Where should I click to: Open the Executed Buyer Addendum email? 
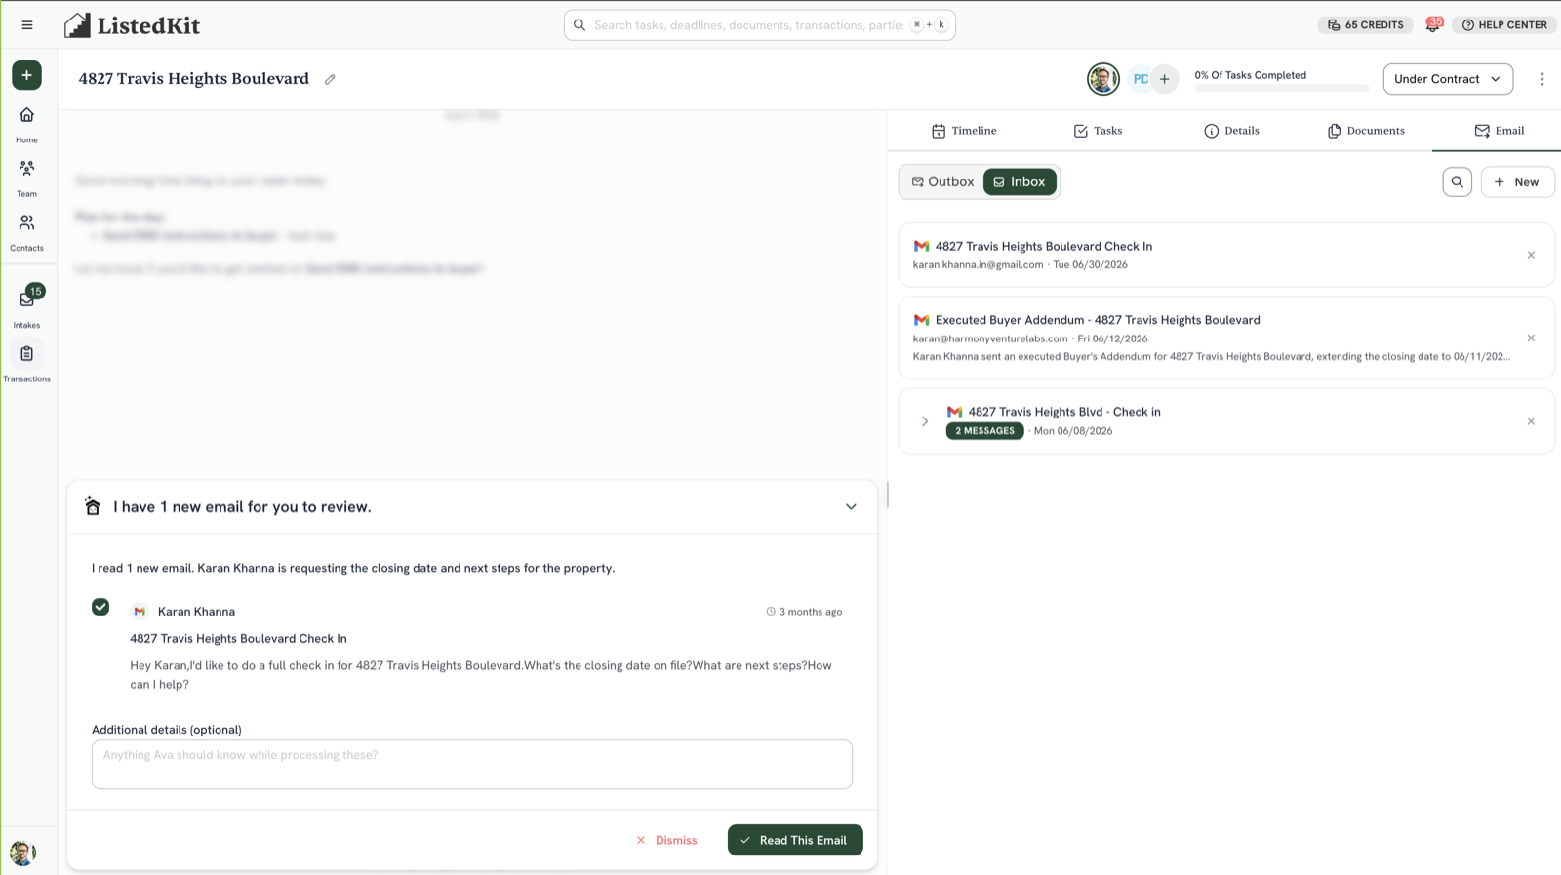(1226, 338)
